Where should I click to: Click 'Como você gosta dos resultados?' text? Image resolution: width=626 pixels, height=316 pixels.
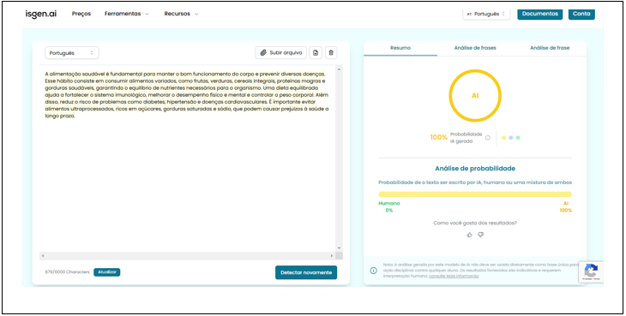click(475, 224)
